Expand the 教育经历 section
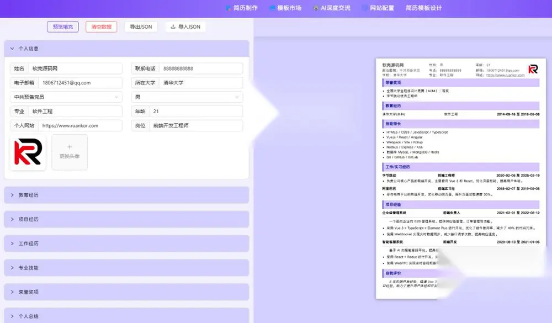The height and width of the screenshot is (323, 552). (x=127, y=195)
